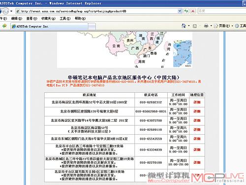Click the 工作时间 column header
This screenshot has height=185, width=246.
click(x=178, y=95)
